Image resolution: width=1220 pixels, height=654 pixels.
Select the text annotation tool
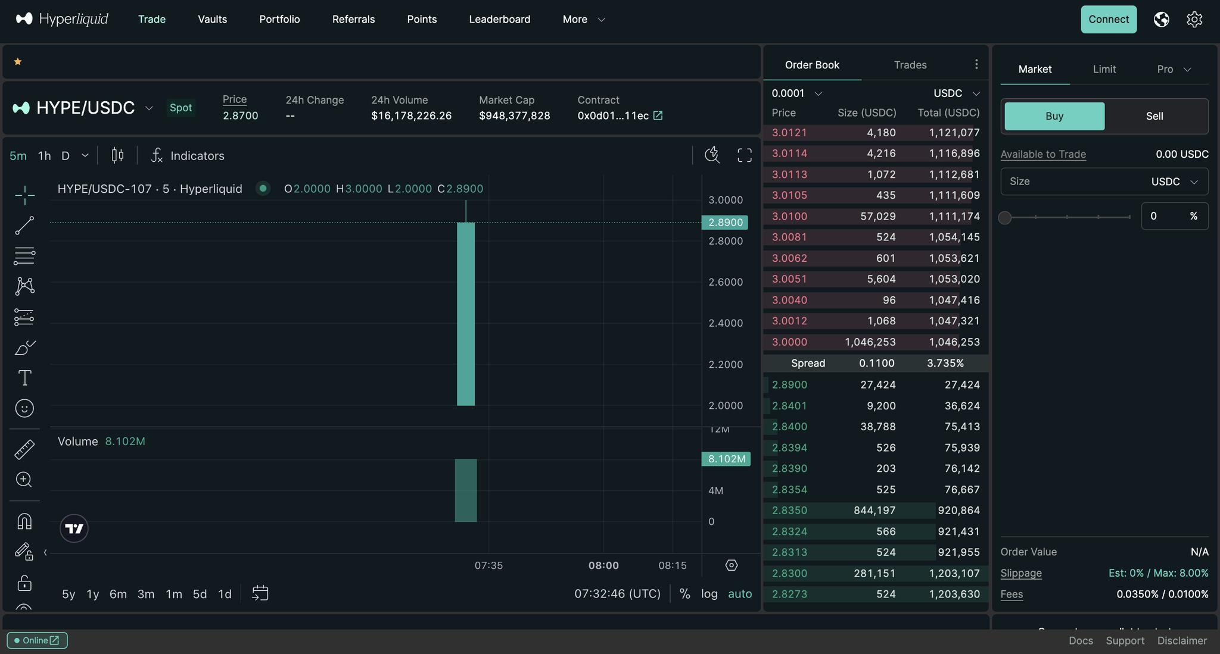tap(24, 378)
